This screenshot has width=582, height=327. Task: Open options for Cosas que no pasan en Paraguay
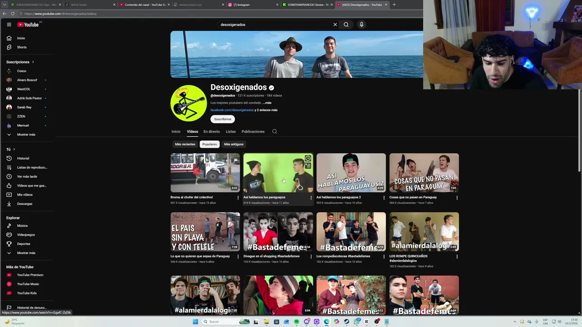457,198
